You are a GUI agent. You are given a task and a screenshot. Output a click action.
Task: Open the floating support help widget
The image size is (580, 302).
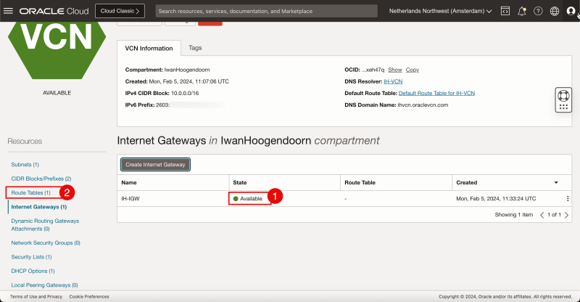pyautogui.click(x=563, y=100)
